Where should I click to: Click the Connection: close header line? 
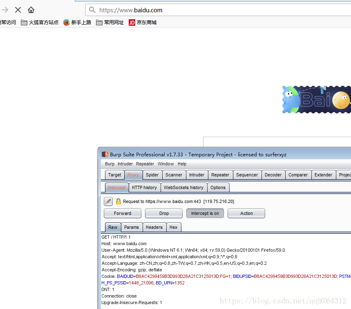point(119,296)
